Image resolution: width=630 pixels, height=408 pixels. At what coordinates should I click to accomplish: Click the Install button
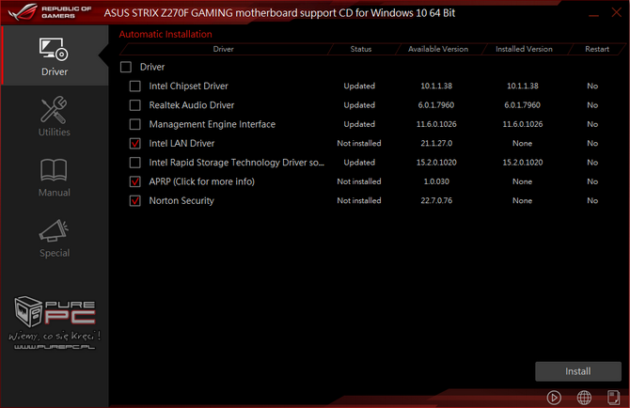pyautogui.click(x=577, y=371)
